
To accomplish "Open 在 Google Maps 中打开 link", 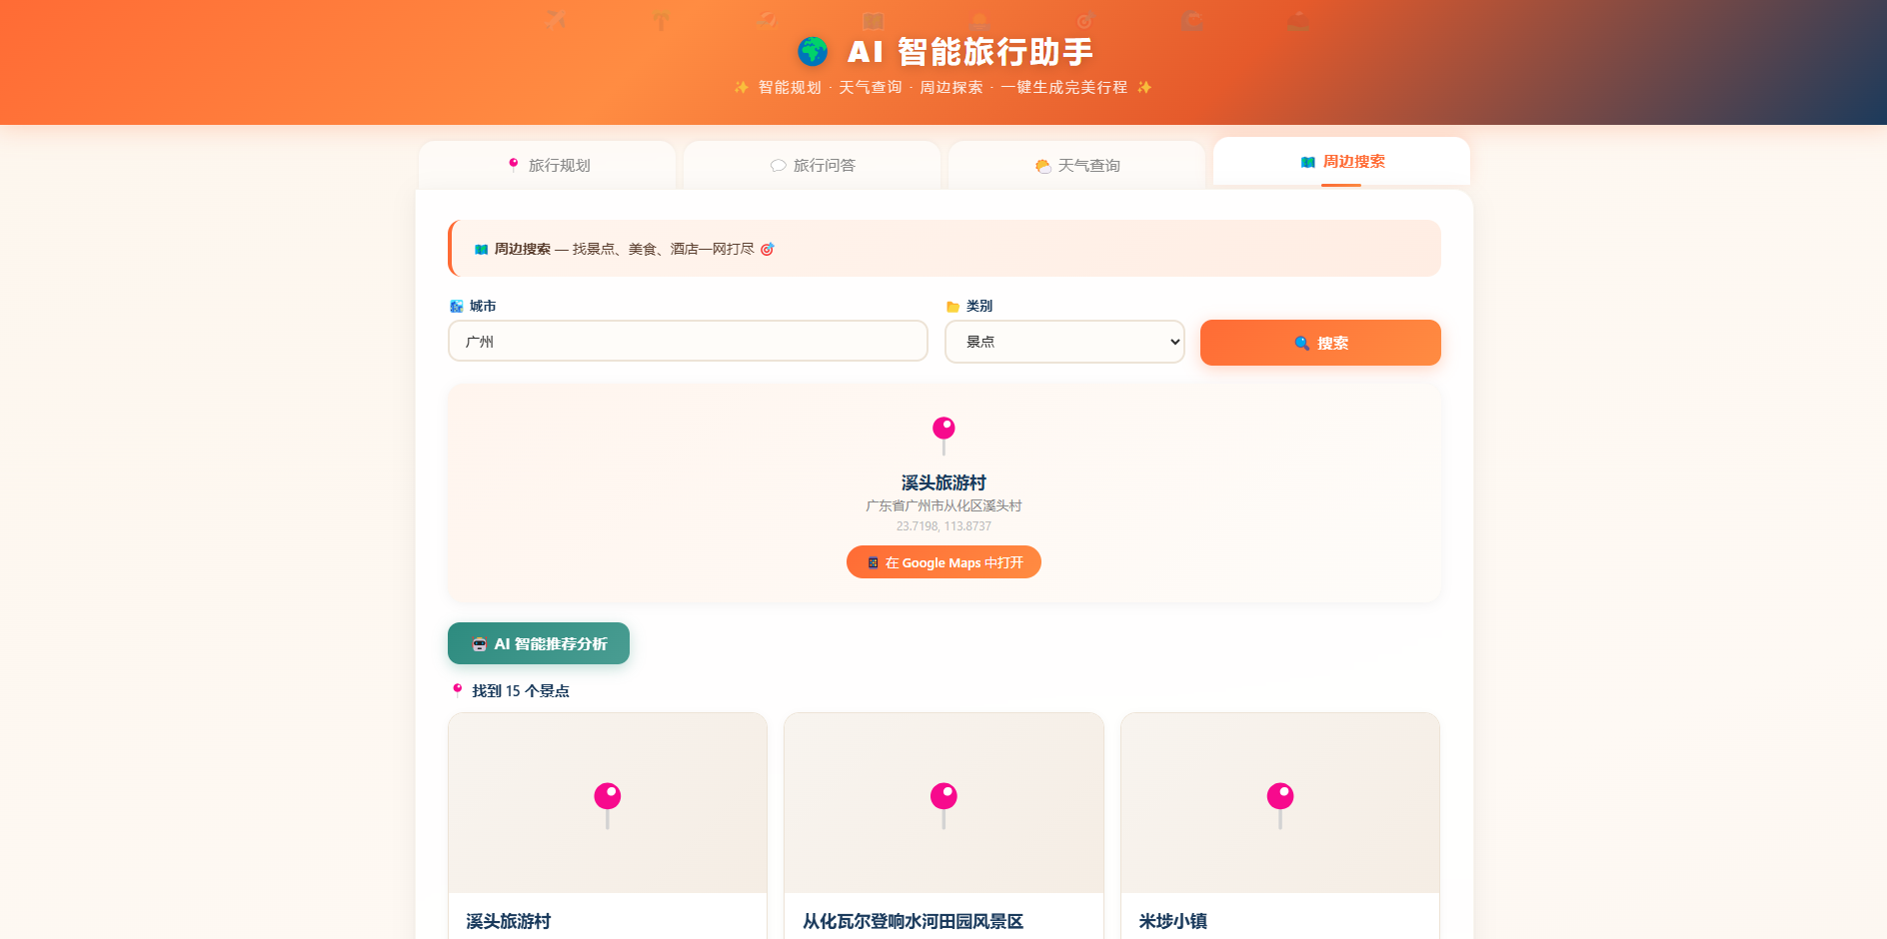I will 943,562.
